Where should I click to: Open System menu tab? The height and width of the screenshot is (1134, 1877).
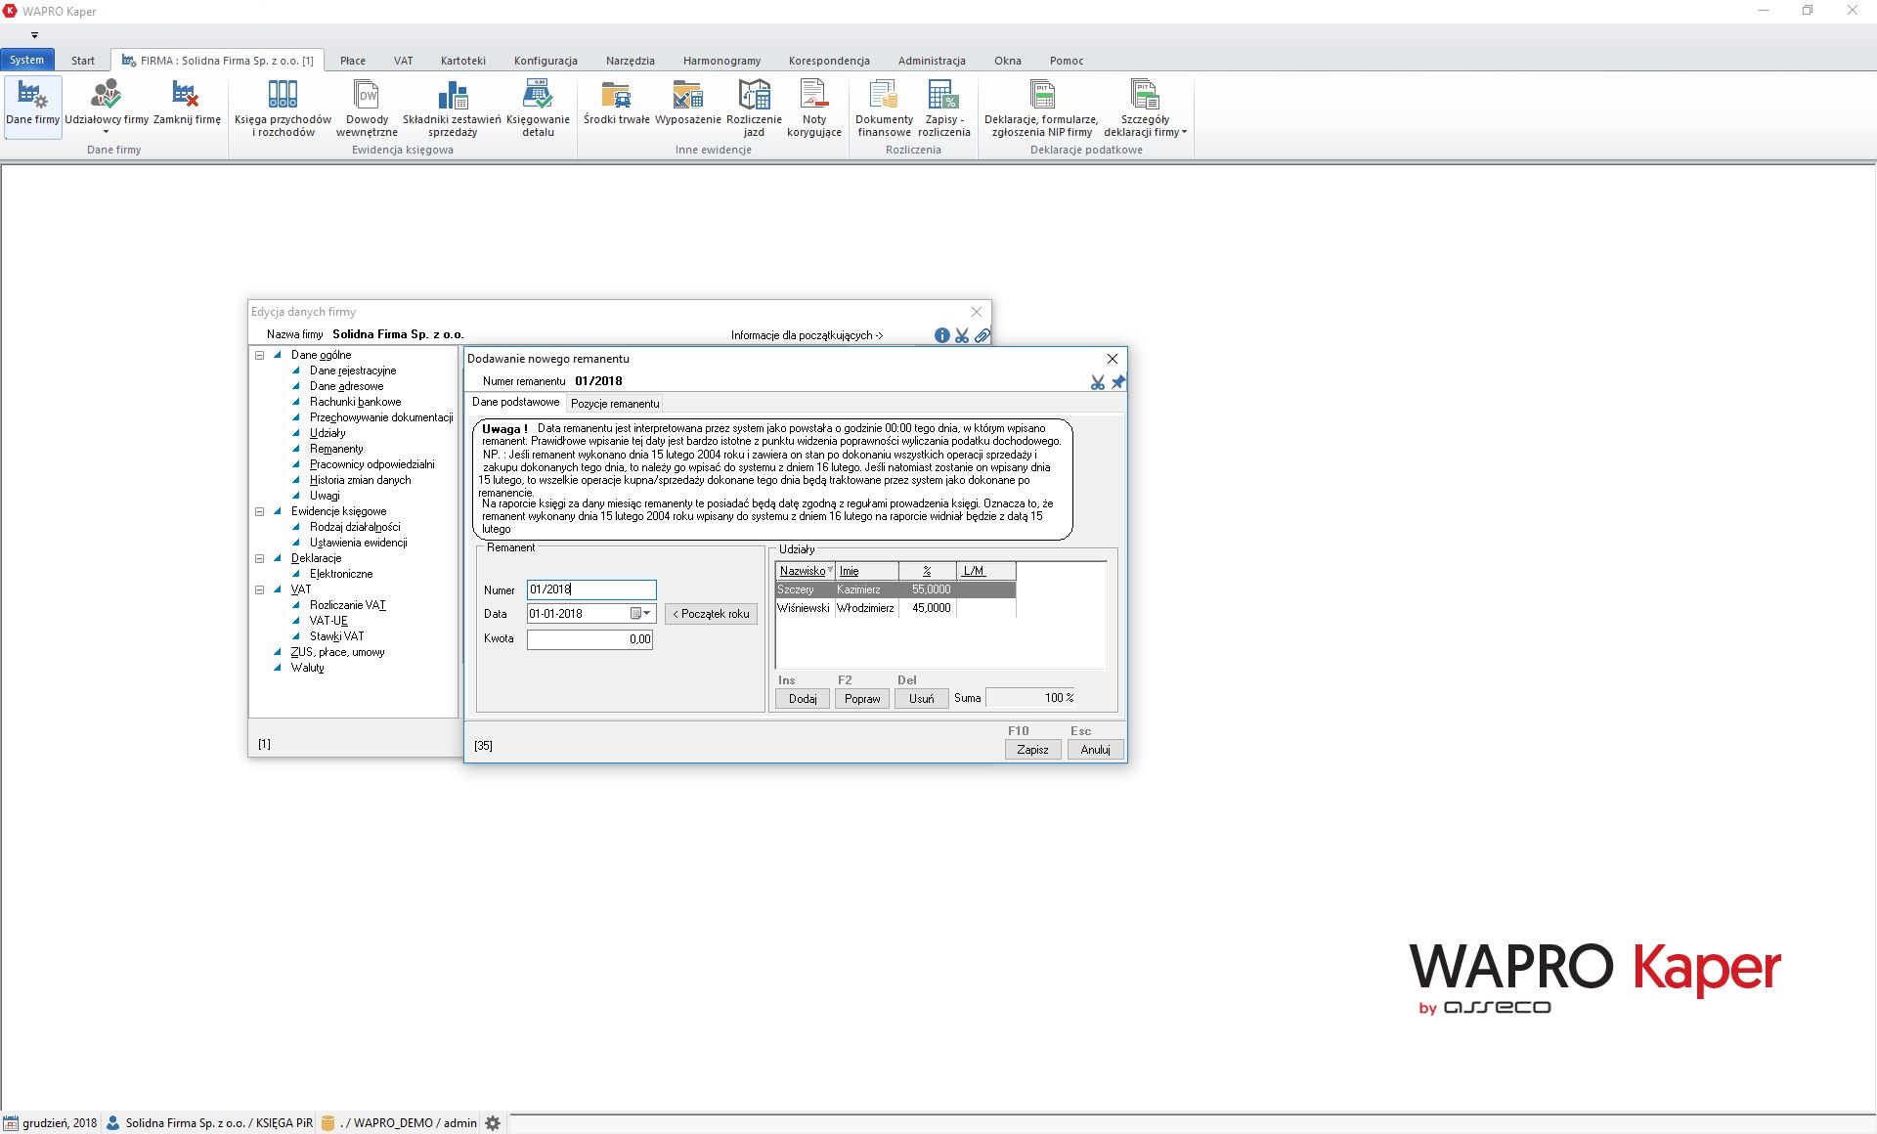pos(27,61)
